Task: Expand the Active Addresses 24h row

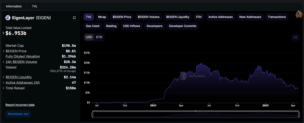Action: (x=4, y=83)
